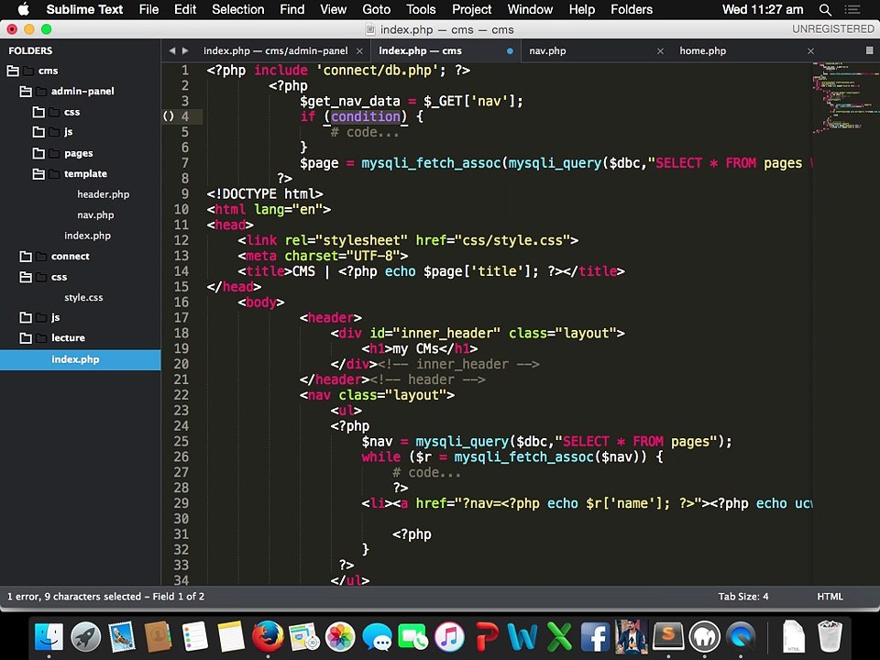
Task: Click the clock showing Wed 11:27 am
Action: click(x=762, y=9)
